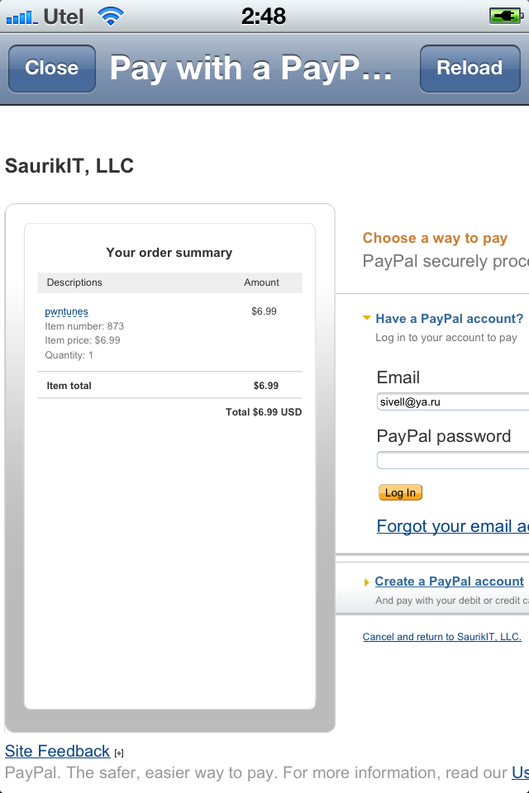Click the Log In button
Image resolution: width=529 pixels, height=793 pixels.
point(400,492)
